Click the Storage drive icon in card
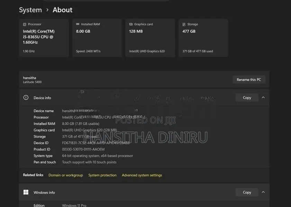The height and width of the screenshot is (207, 291). click(184, 24)
